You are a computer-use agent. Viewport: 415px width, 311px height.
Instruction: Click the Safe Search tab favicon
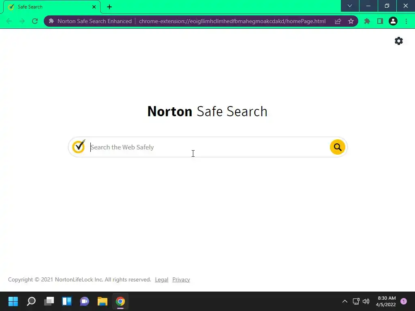[x=11, y=7]
